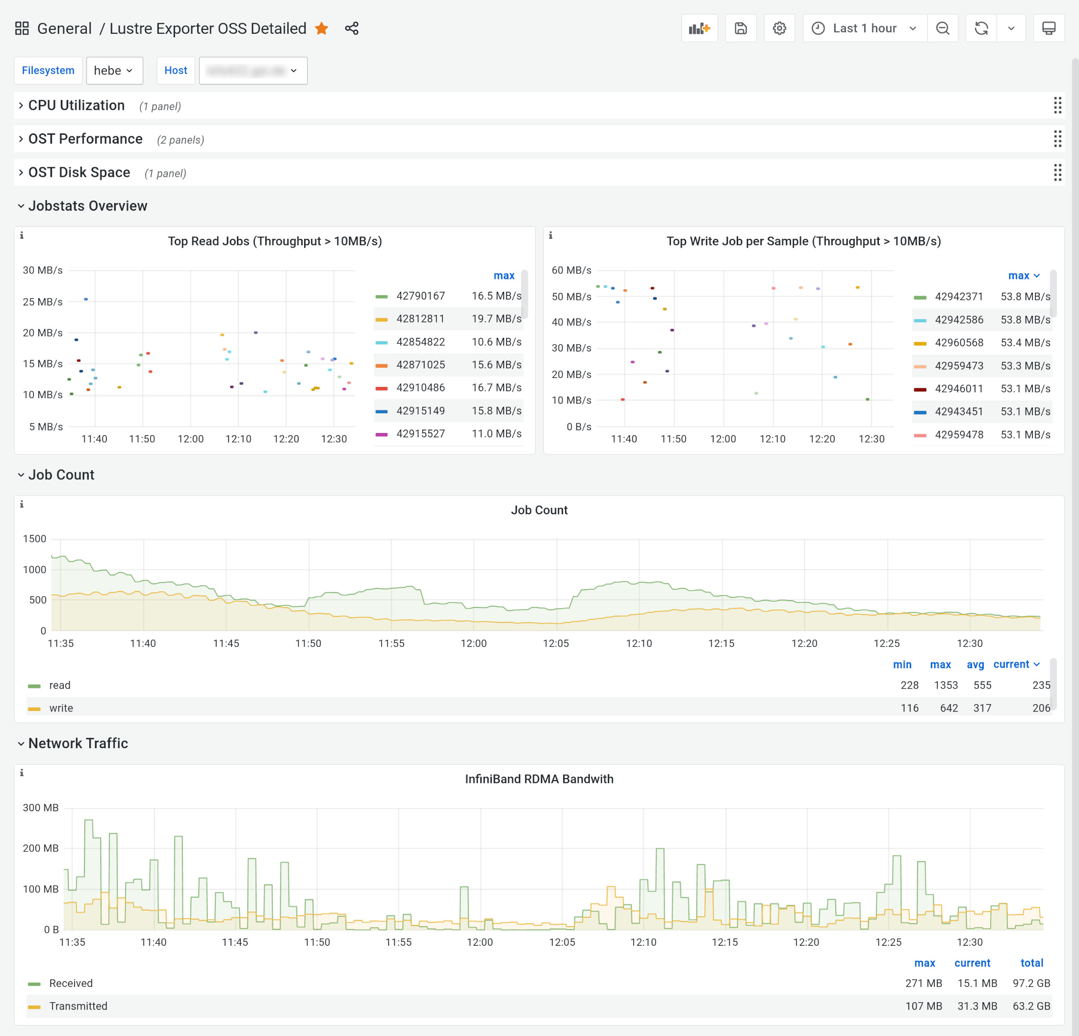Click the yellow 42960568 legend color swatch
The height and width of the screenshot is (1036, 1079).
click(920, 344)
